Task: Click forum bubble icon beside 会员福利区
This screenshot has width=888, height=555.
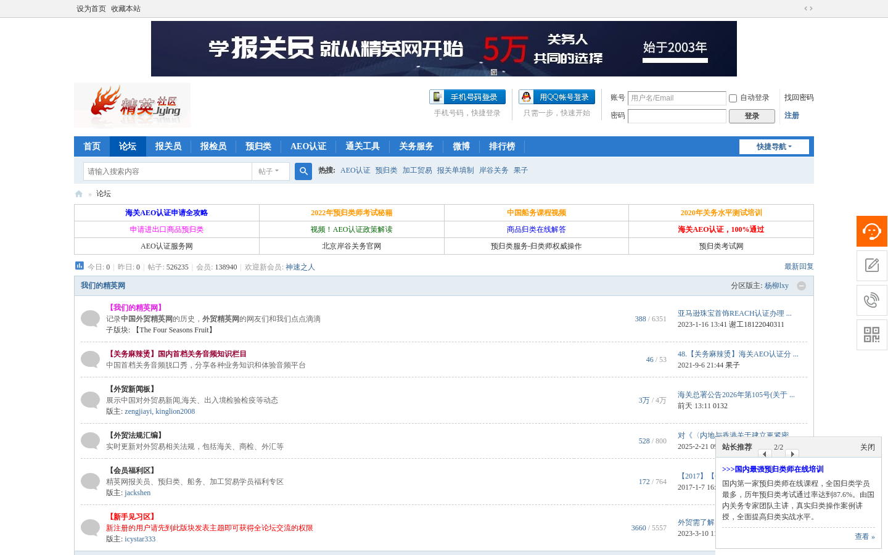Action: click(x=90, y=482)
